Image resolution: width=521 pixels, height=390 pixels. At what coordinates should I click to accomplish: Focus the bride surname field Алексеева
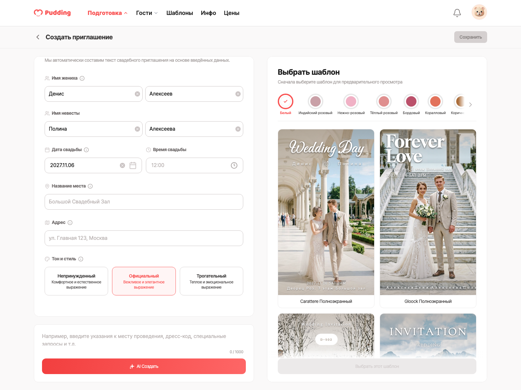pyautogui.click(x=194, y=129)
